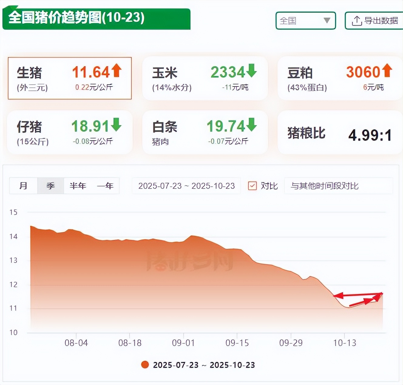Click the export upload icon

point(357,21)
